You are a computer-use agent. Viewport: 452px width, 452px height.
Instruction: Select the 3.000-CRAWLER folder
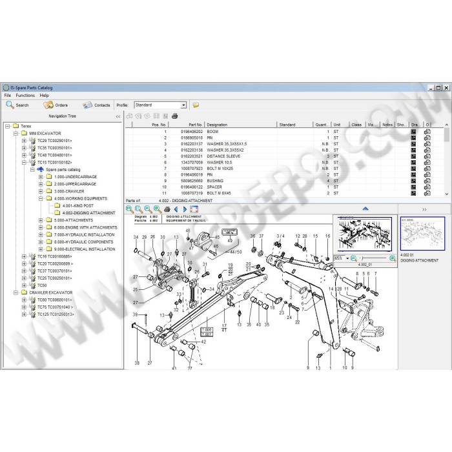point(69,191)
